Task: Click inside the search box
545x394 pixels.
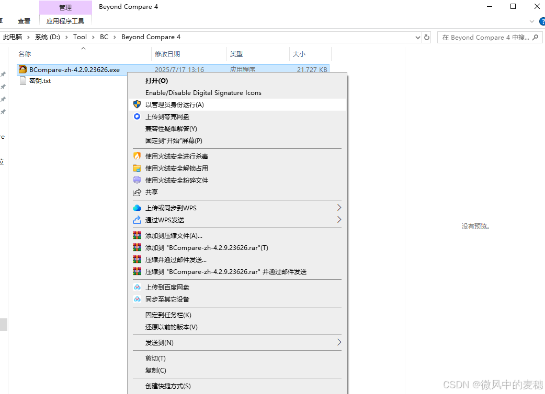Action: 484,37
